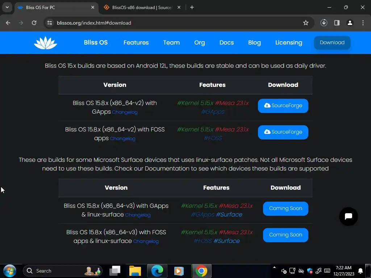Open Chrome three-dot menu
This screenshot has height=278, width=371.
coord(363,23)
